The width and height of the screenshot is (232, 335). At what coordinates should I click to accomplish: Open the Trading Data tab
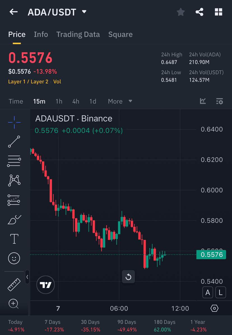[x=78, y=35]
